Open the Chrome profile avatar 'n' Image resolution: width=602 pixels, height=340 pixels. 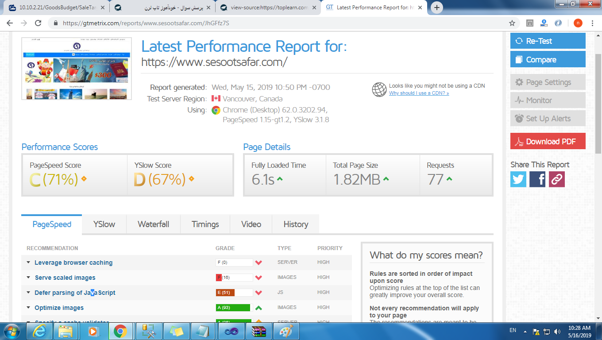(578, 23)
